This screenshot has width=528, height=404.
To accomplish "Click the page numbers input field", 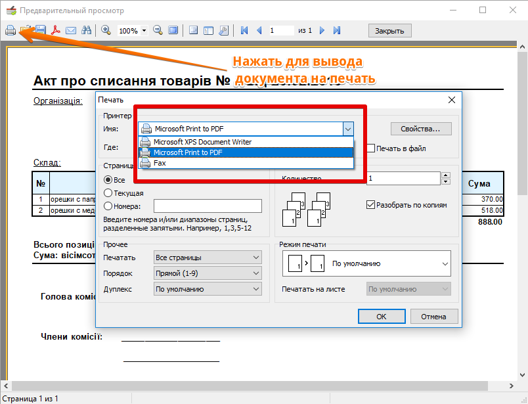I will [x=208, y=206].
